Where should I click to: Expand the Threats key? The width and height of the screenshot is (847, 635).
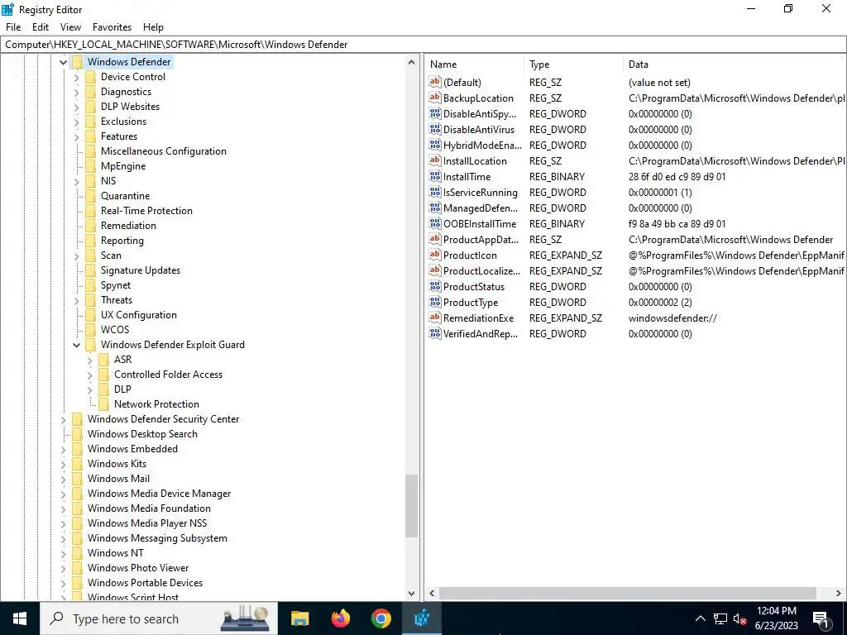pyautogui.click(x=77, y=300)
